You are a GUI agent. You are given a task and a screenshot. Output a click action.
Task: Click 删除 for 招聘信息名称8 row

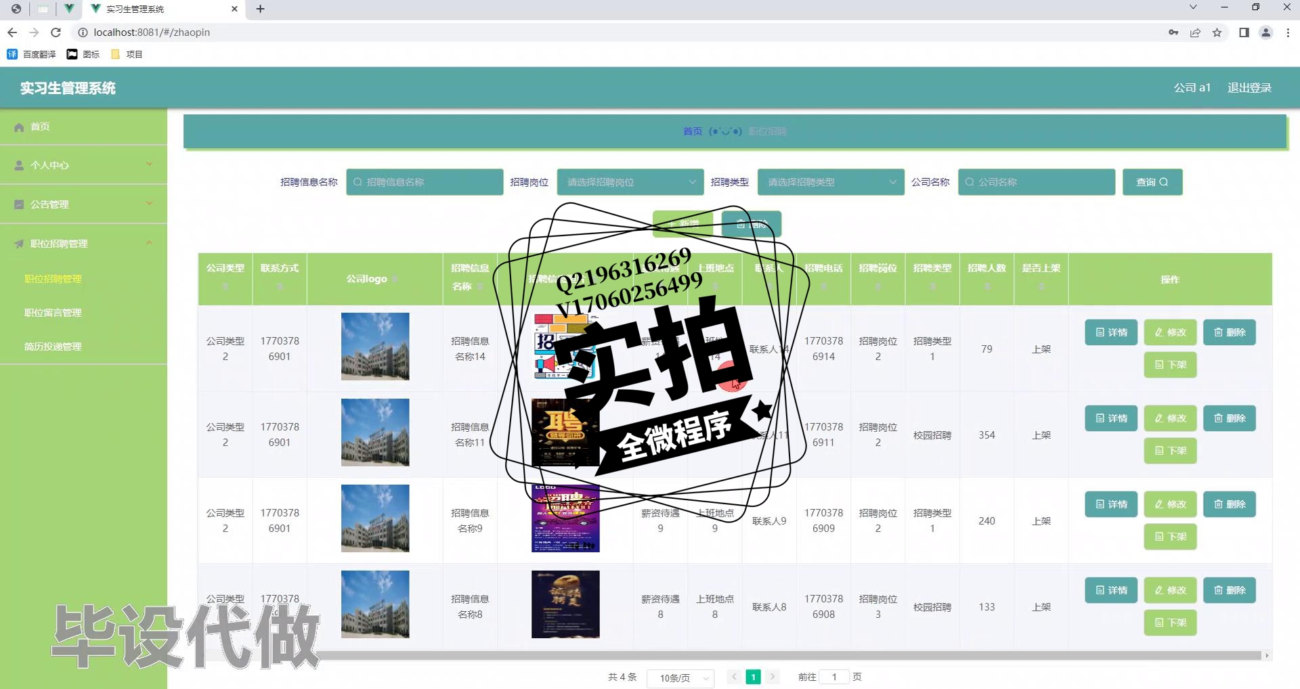click(x=1230, y=590)
